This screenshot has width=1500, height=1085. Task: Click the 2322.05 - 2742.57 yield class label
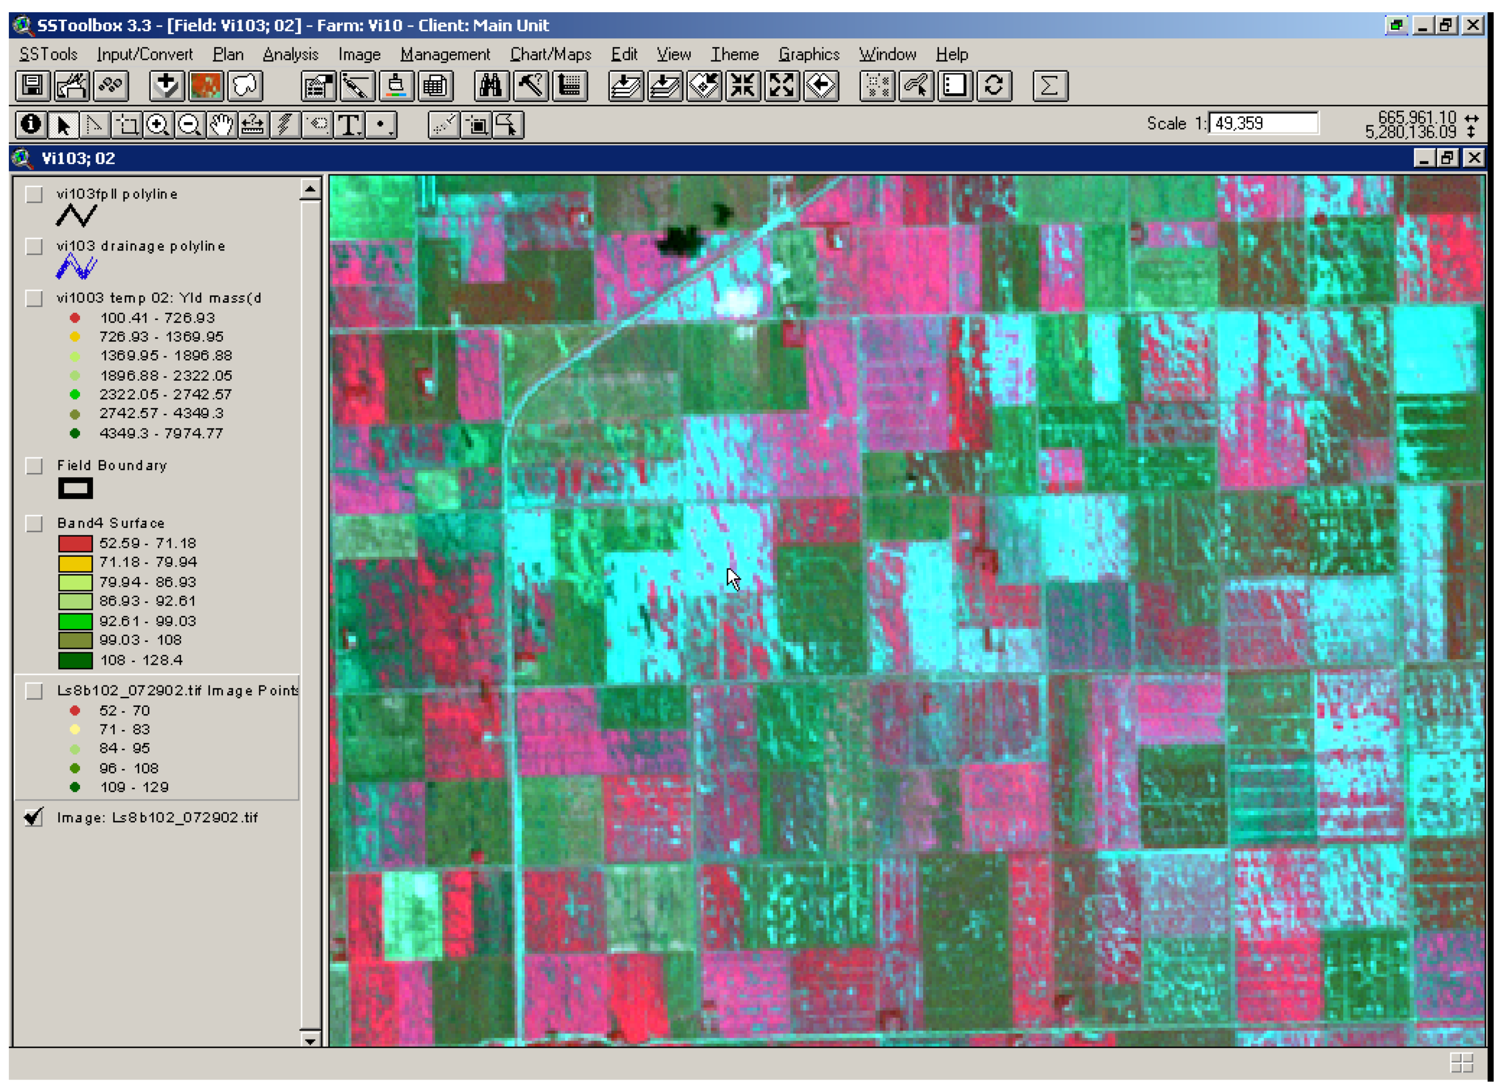tap(165, 395)
